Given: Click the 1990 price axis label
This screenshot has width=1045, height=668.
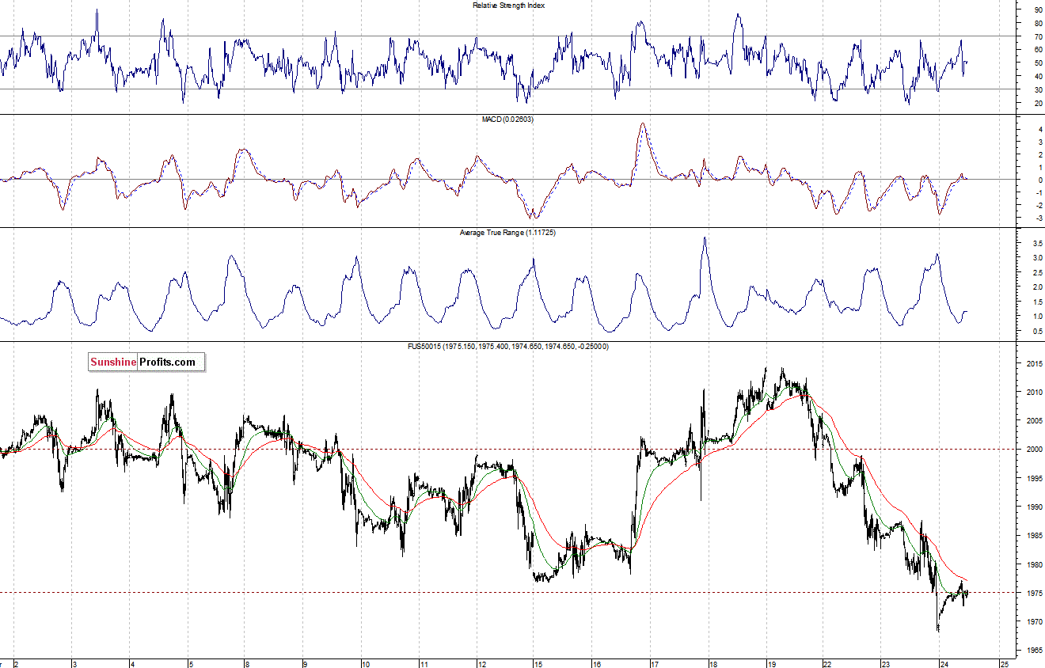Looking at the screenshot, I should 1033,507.
